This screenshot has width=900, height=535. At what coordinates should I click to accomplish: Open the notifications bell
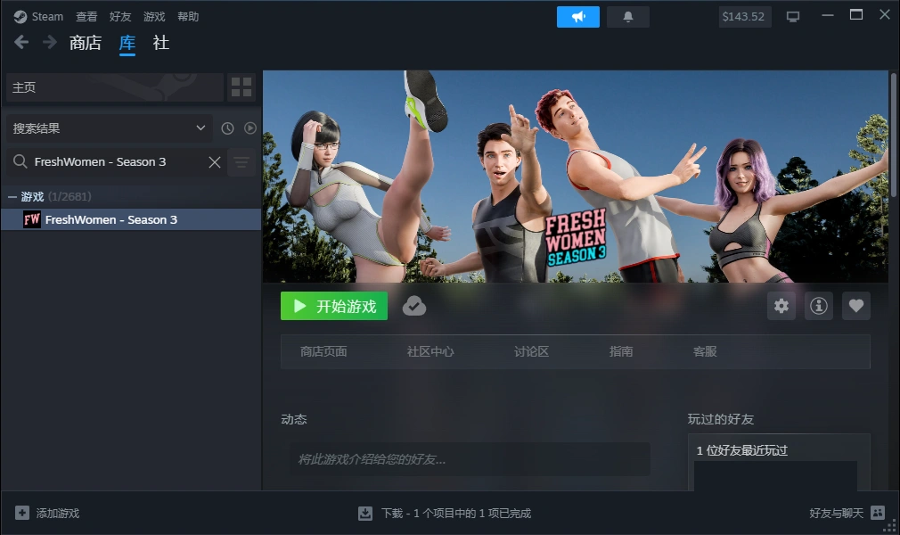(x=628, y=17)
